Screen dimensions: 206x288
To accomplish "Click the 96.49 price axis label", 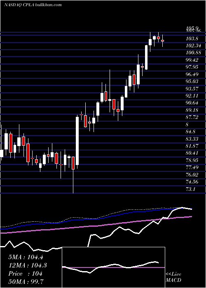I will coord(192,74).
